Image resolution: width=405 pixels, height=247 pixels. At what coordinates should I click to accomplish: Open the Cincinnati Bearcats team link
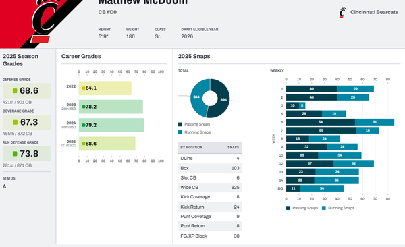point(374,12)
